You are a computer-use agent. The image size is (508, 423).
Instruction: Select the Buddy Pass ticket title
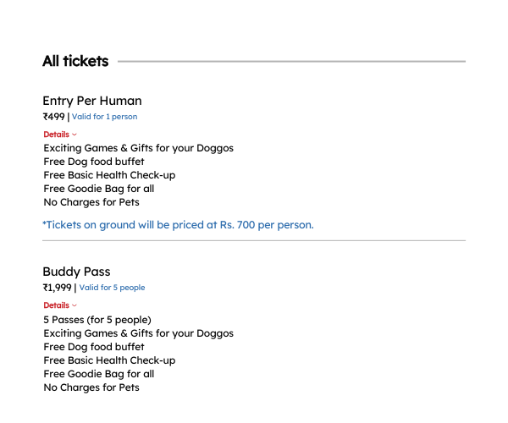pyautogui.click(x=76, y=272)
